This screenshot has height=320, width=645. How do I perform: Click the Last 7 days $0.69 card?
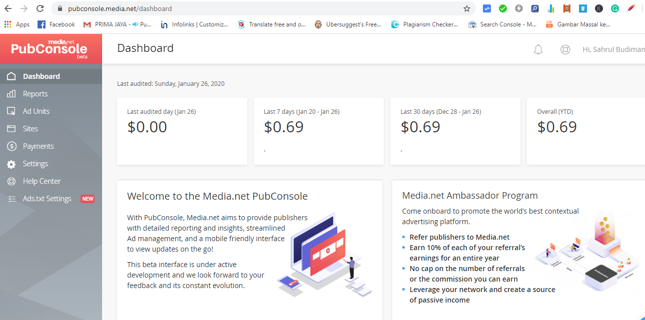pyautogui.click(x=319, y=131)
